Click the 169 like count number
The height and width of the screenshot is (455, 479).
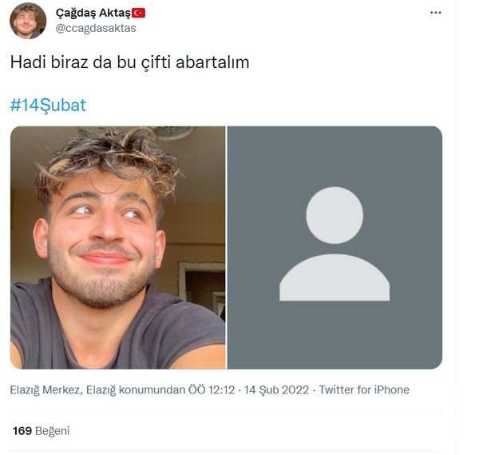[x=22, y=431]
